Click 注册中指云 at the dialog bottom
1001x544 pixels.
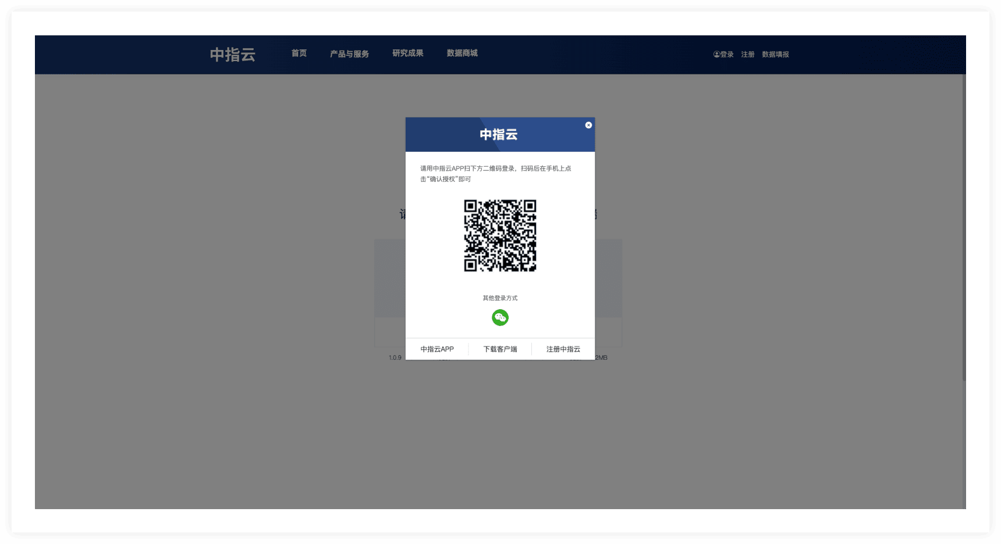[x=563, y=349]
